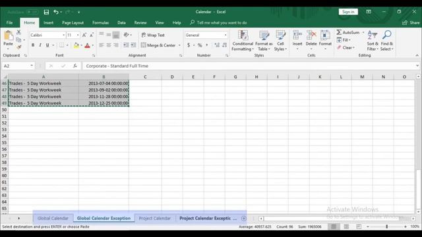Click the Save icon in title bar
This screenshot has height=237, width=422.
(x=46, y=12)
